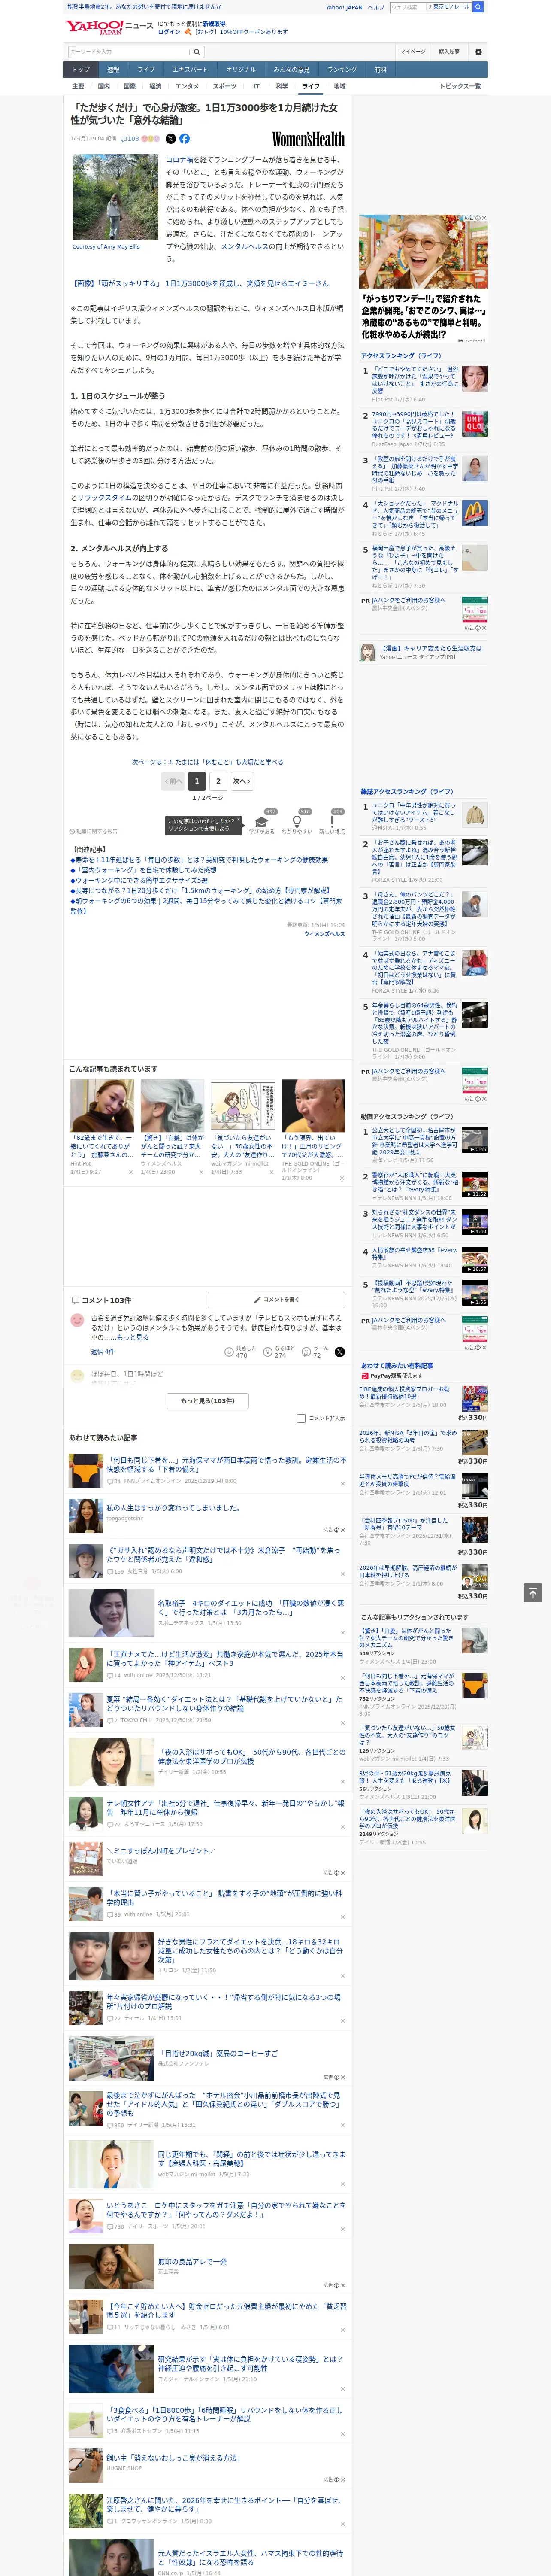The width and height of the screenshot is (551, 2576).
Task: Click the Yahoo! JAPAN News logo
Action: click(x=109, y=27)
